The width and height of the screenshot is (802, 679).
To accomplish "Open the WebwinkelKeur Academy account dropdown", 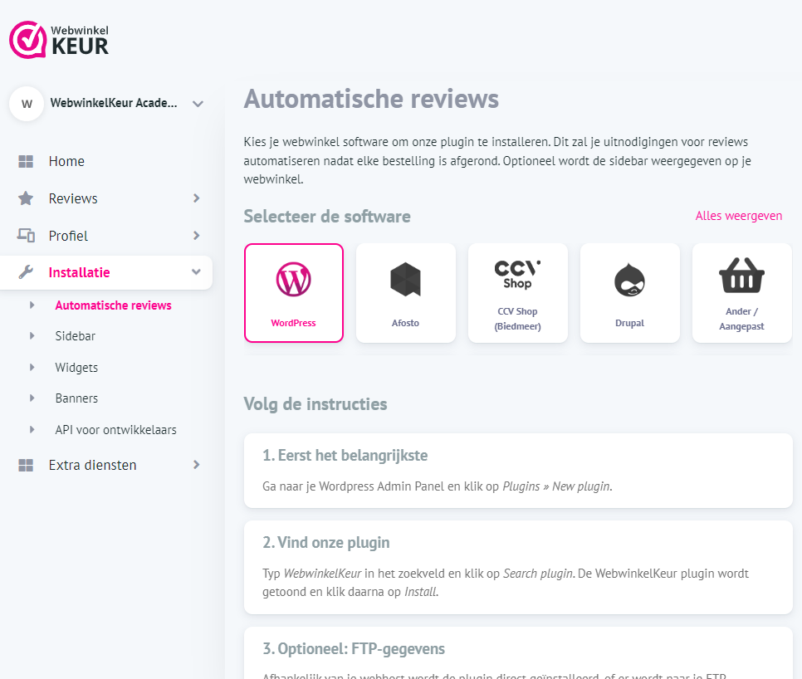I will (x=198, y=104).
